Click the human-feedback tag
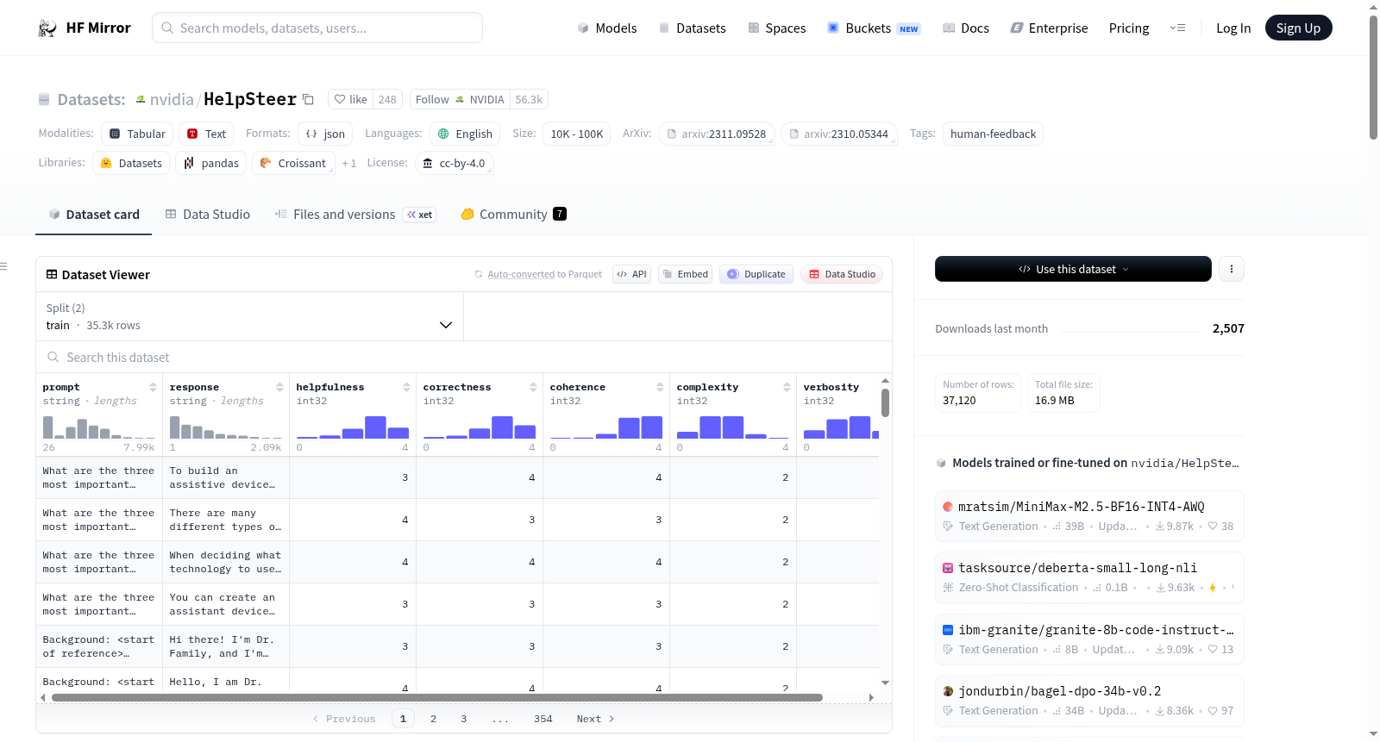 (x=993, y=134)
